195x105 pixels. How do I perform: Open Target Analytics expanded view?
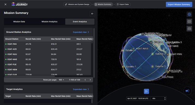[x=81, y=89]
